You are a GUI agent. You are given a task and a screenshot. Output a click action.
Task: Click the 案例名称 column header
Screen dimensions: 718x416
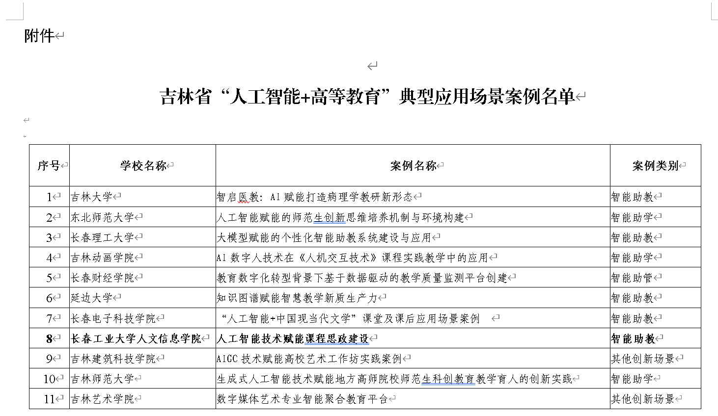413,166
